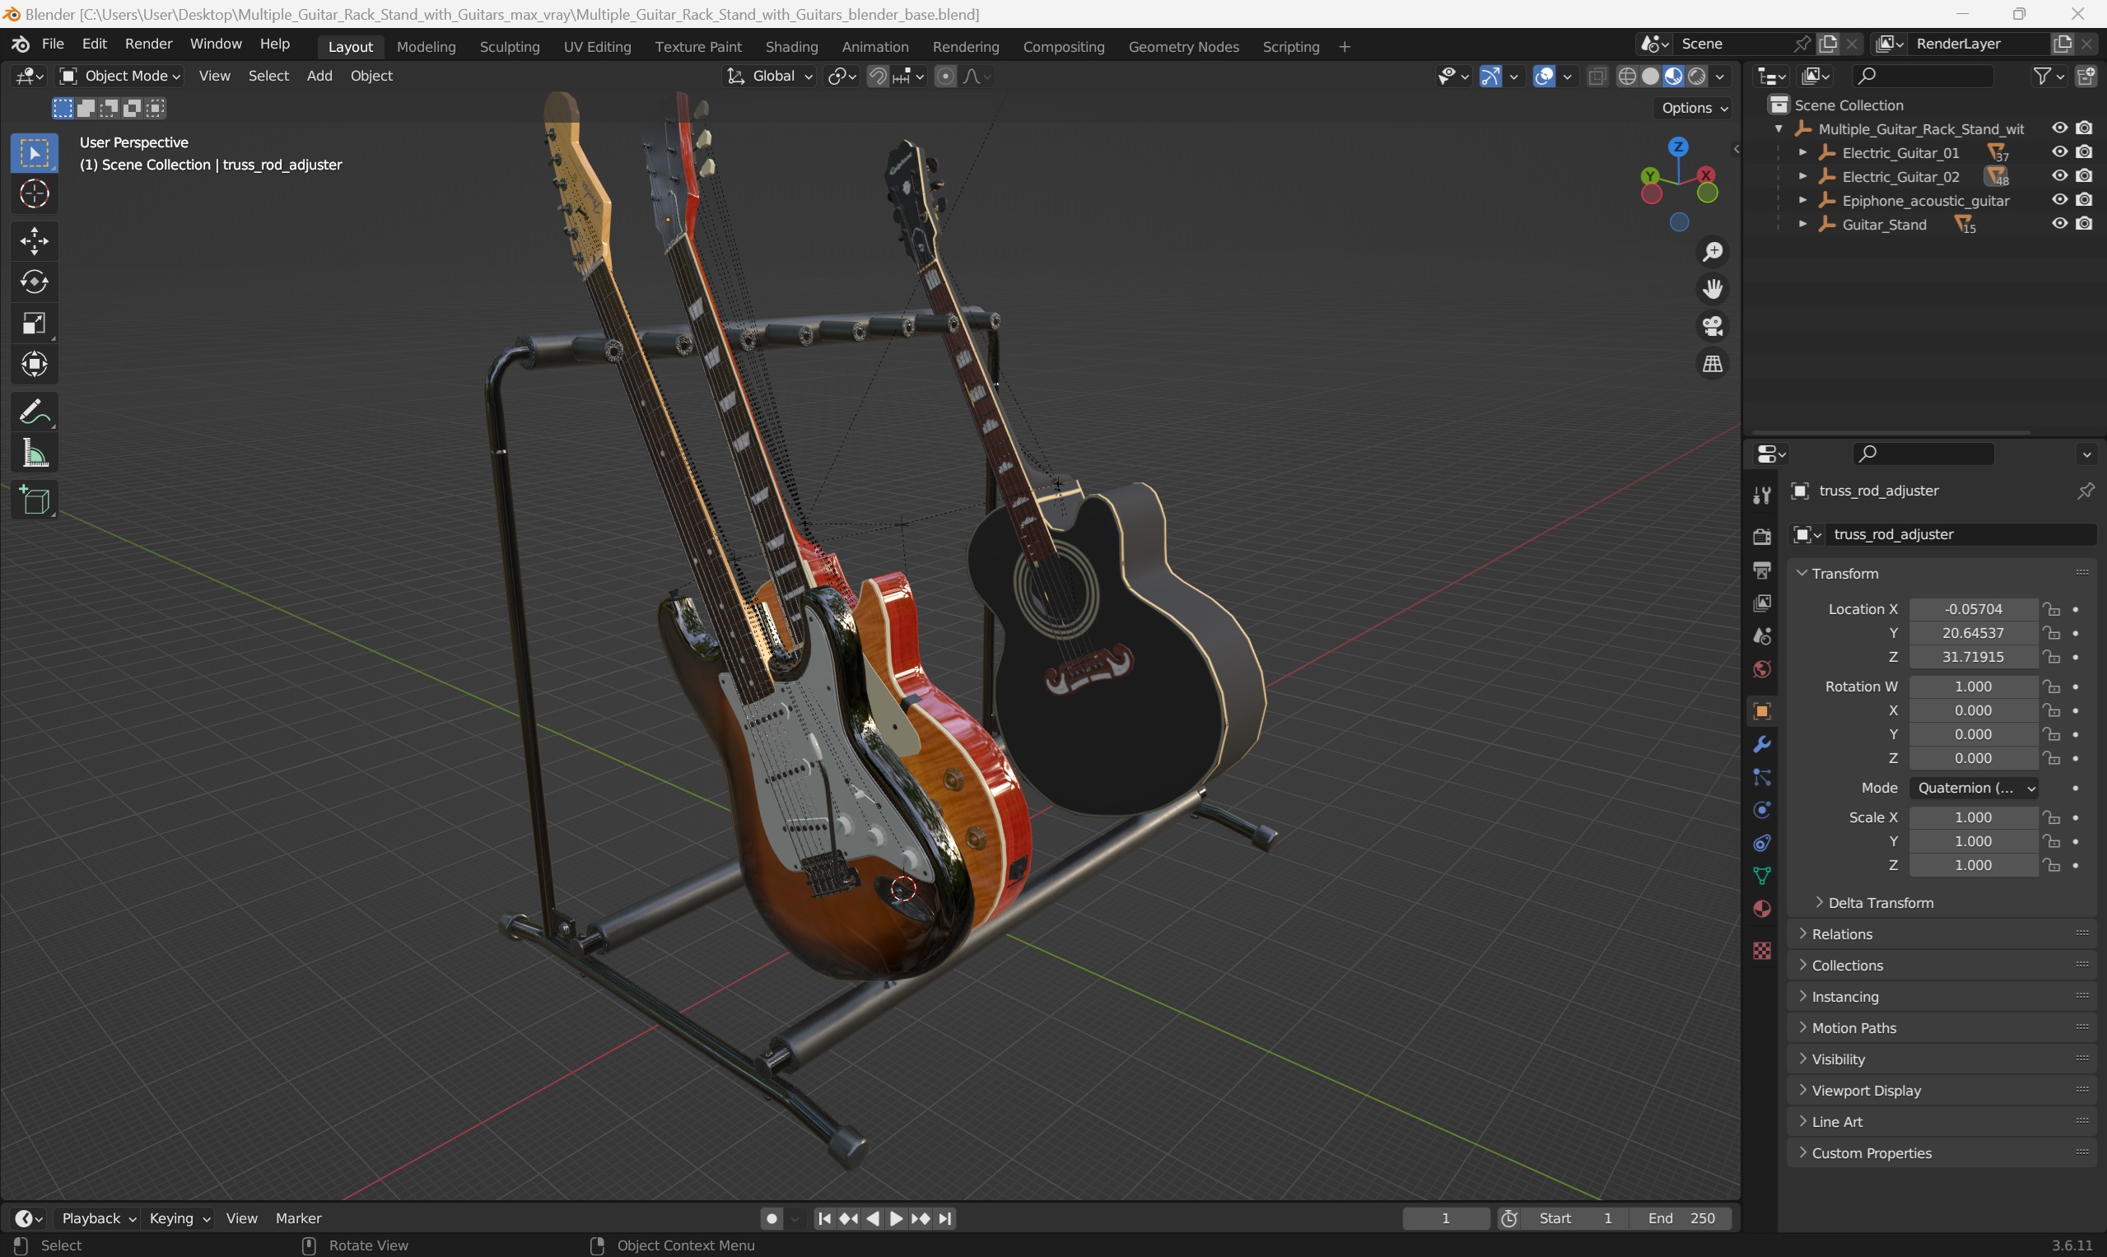Disable Electric_Guitar_01 render camera icon
This screenshot has height=1257, width=2107.
[2084, 152]
